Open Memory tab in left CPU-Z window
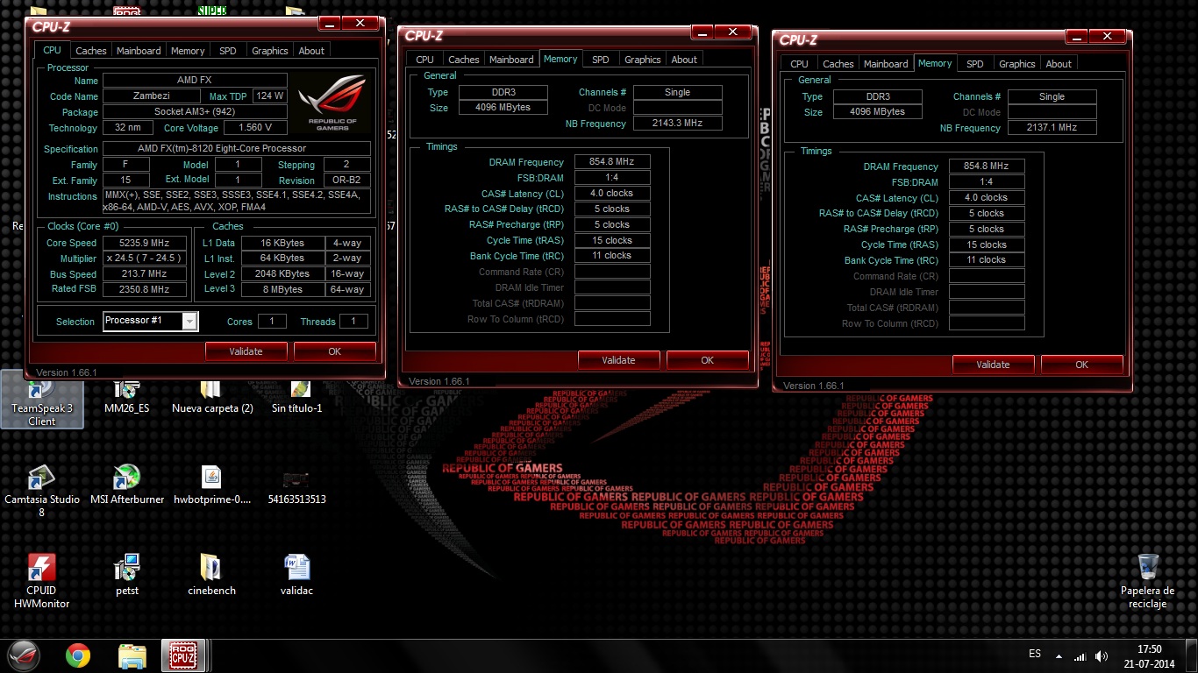Image resolution: width=1198 pixels, height=673 pixels. (188, 51)
